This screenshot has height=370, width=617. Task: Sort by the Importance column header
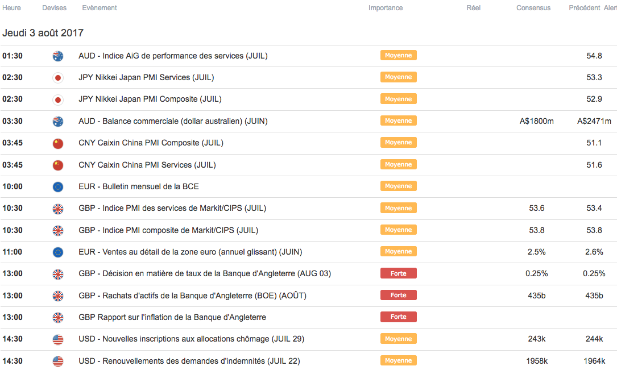386,8
